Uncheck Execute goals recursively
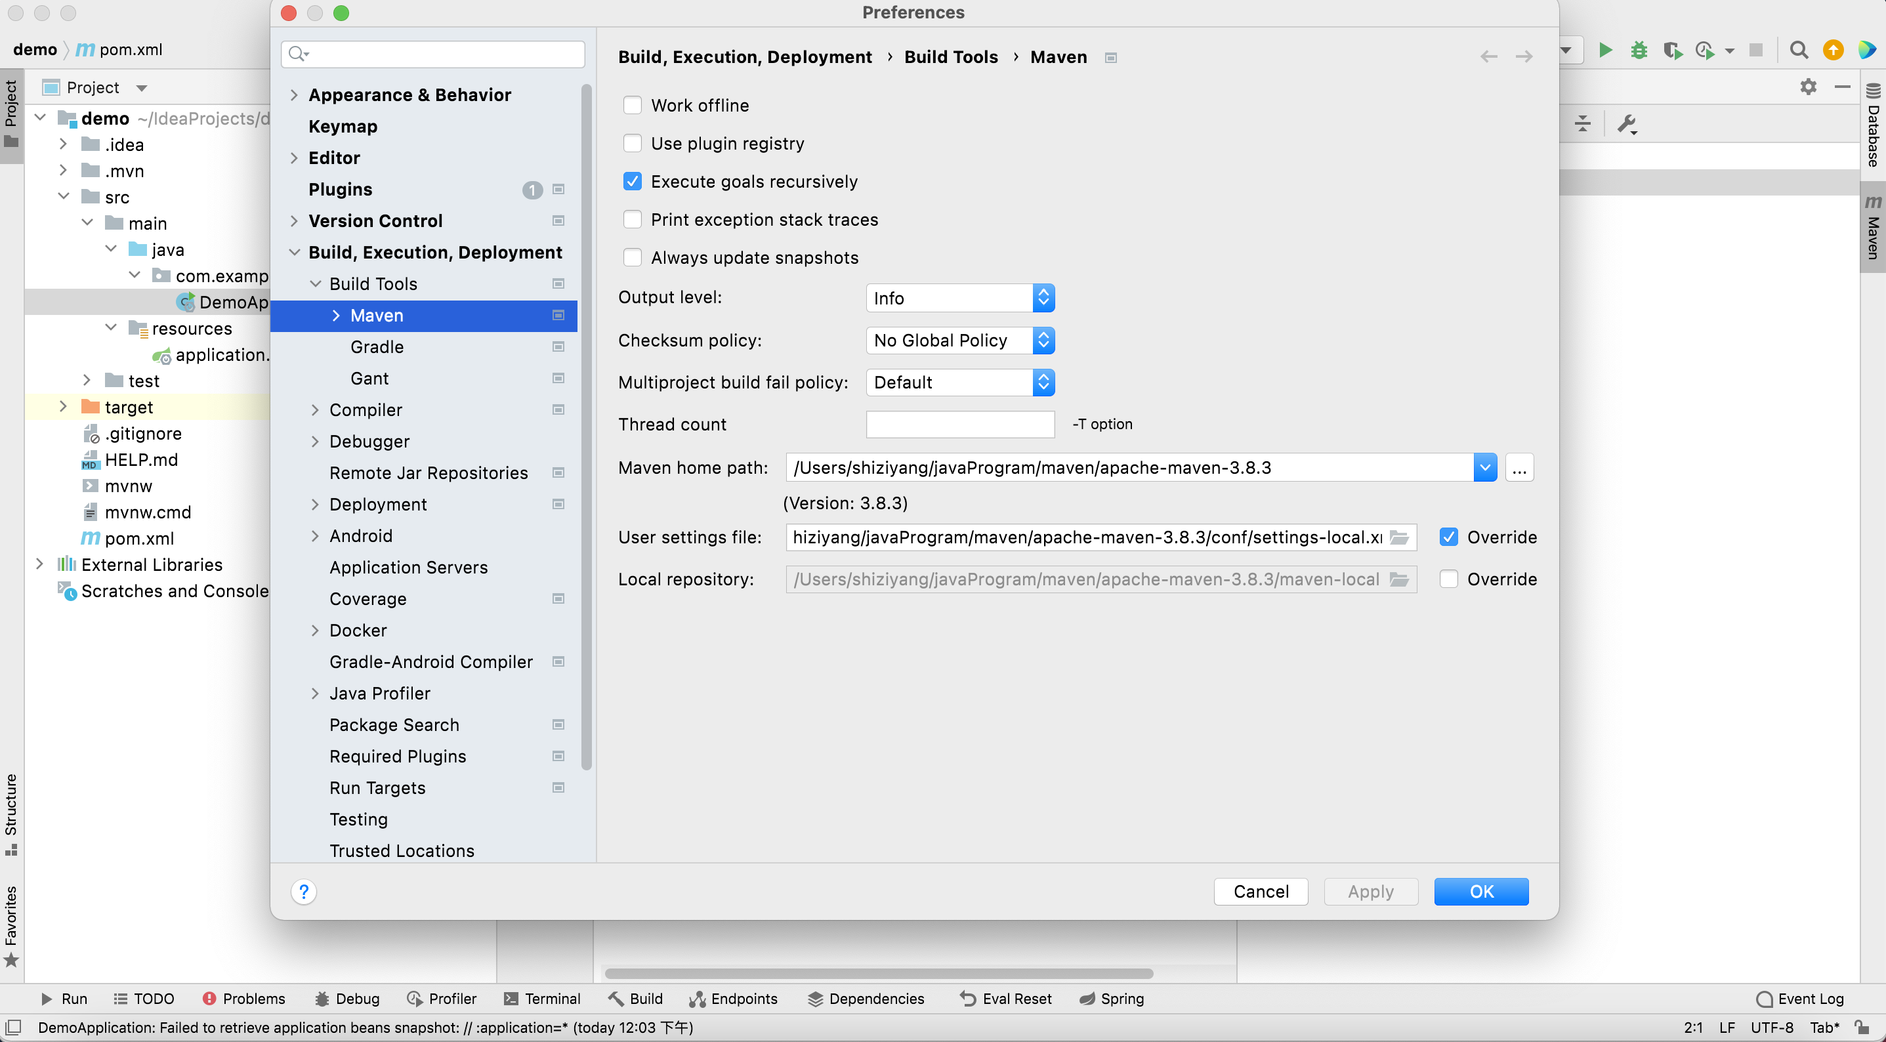 click(633, 182)
